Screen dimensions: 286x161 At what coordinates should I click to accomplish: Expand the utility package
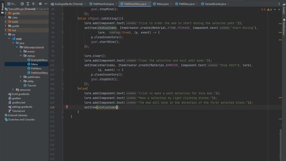click(21, 81)
